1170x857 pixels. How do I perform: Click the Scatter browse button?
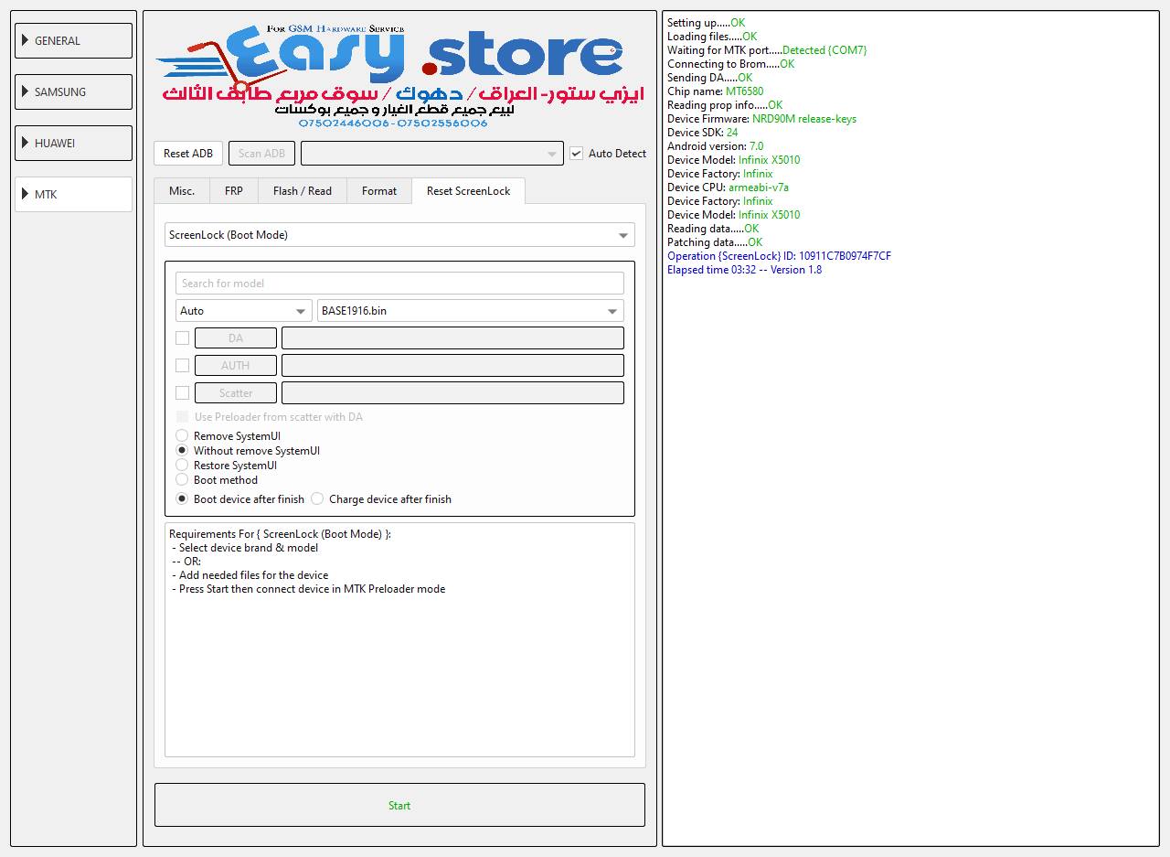(x=236, y=393)
